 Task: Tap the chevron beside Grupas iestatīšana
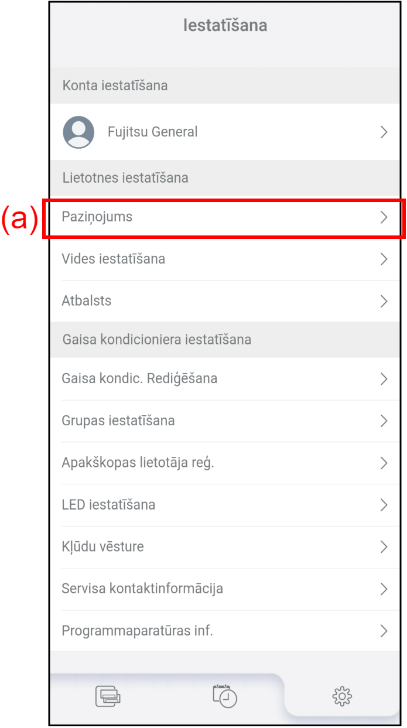[384, 421]
